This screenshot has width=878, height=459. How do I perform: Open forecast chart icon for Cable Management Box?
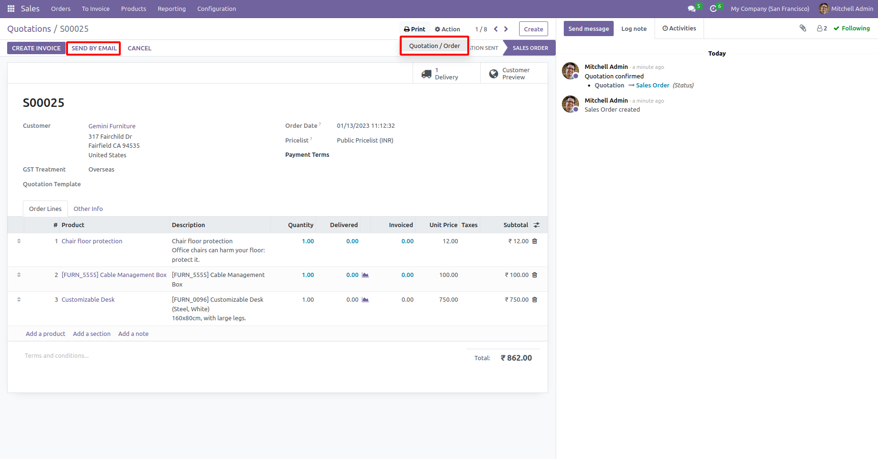365,275
